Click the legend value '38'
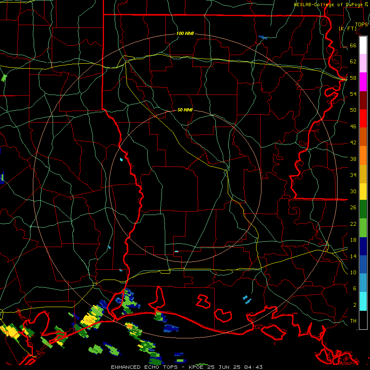 353,159
